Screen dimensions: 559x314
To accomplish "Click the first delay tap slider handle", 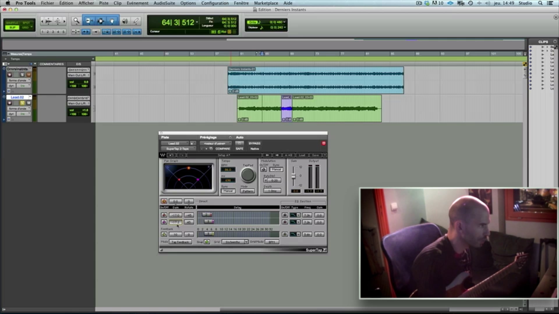I will 207,215.
